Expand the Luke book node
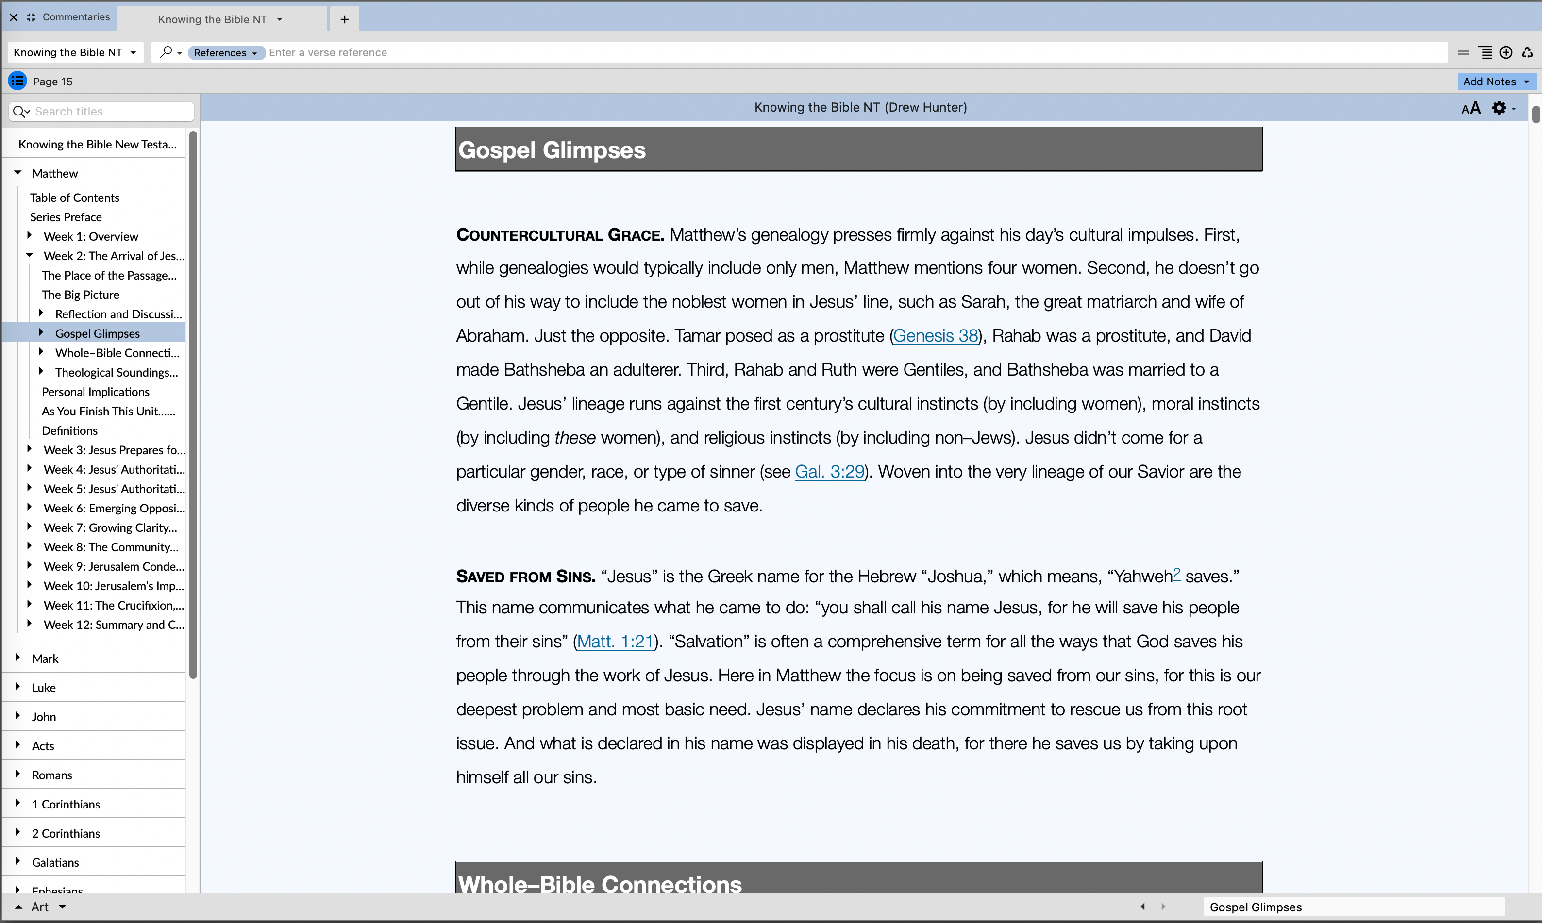This screenshot has width=1542, height=923. tap(18, 687)
